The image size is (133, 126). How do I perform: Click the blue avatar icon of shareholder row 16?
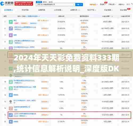(11, 121)
